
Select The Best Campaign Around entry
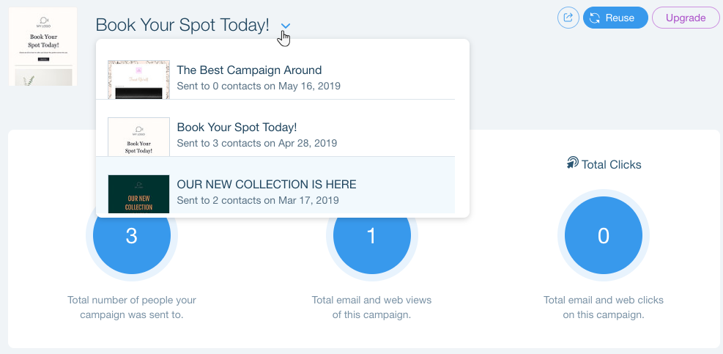coord(275,79)
